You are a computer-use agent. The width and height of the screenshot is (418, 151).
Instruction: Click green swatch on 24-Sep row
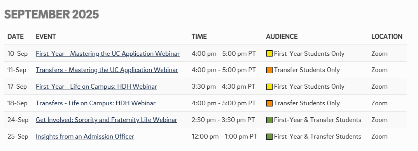pos(269,120)
